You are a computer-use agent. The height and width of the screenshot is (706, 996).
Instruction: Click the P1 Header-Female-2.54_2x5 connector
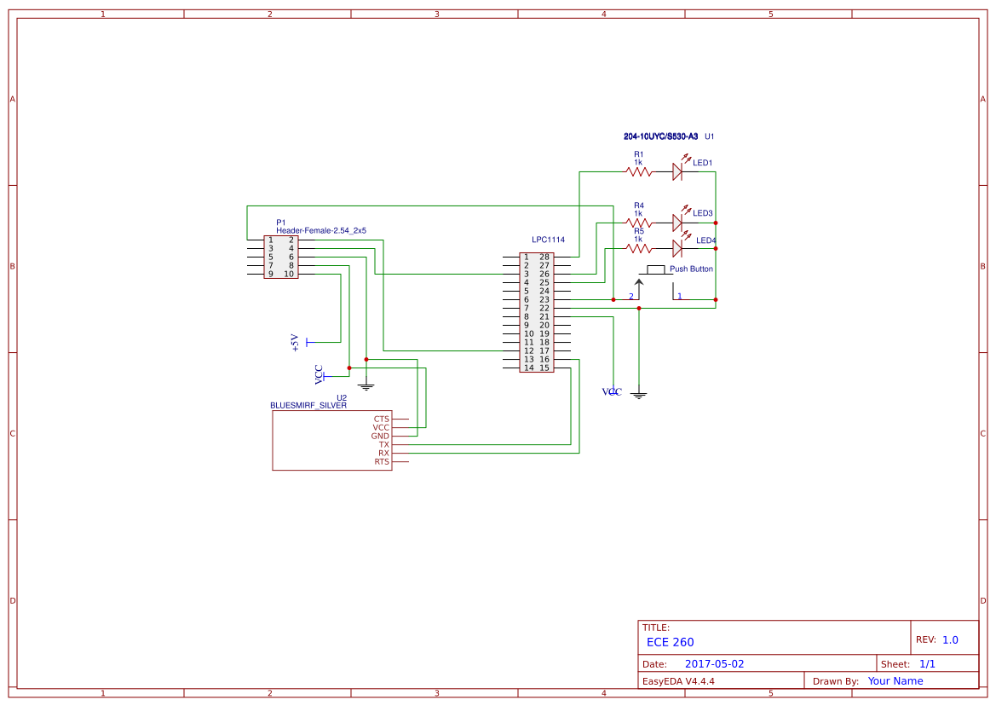tap(281, 256)
